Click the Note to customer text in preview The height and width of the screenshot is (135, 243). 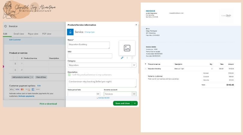point(155,76)
